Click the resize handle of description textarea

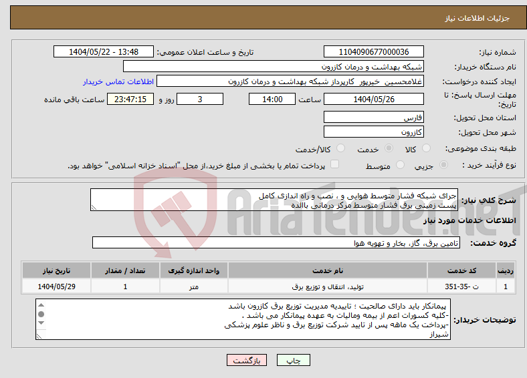(94, 208)
